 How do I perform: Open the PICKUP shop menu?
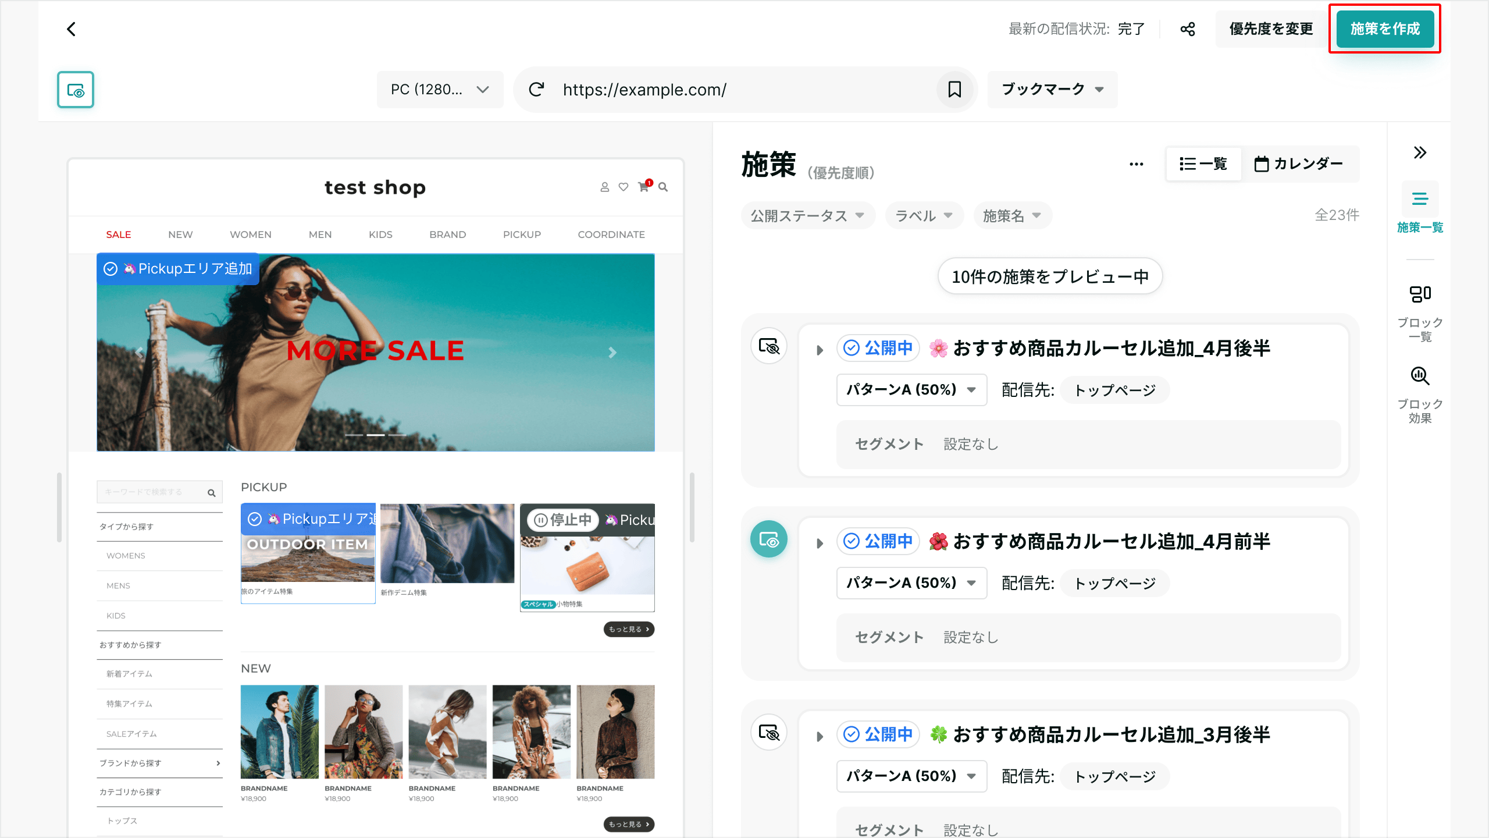point(522,235)
